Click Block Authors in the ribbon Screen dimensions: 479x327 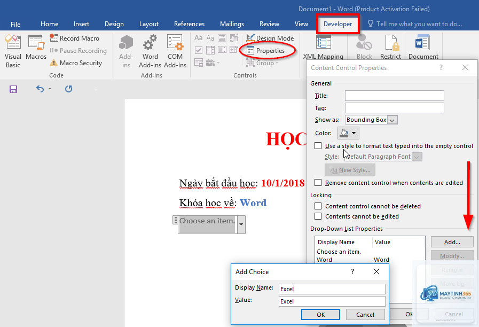coord(364,48)
